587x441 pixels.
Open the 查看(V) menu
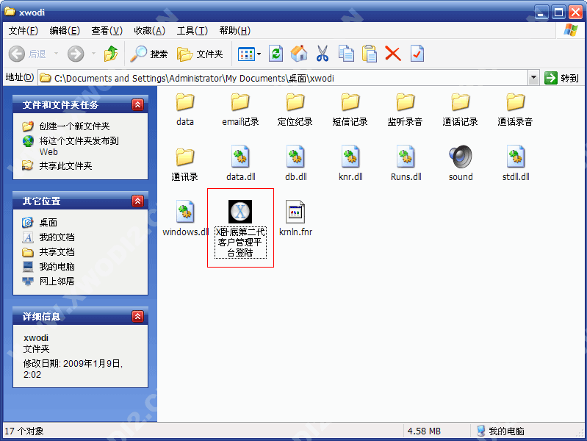coord(107,30)
